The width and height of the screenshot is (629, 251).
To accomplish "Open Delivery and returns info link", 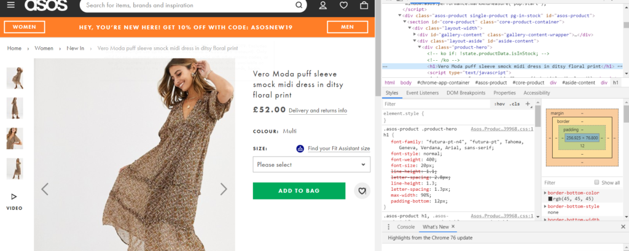I will [318, 110].
